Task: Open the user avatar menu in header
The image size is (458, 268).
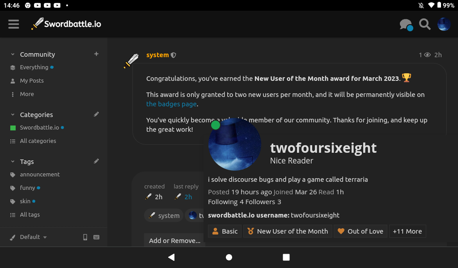Action: [x=444, y=24]
